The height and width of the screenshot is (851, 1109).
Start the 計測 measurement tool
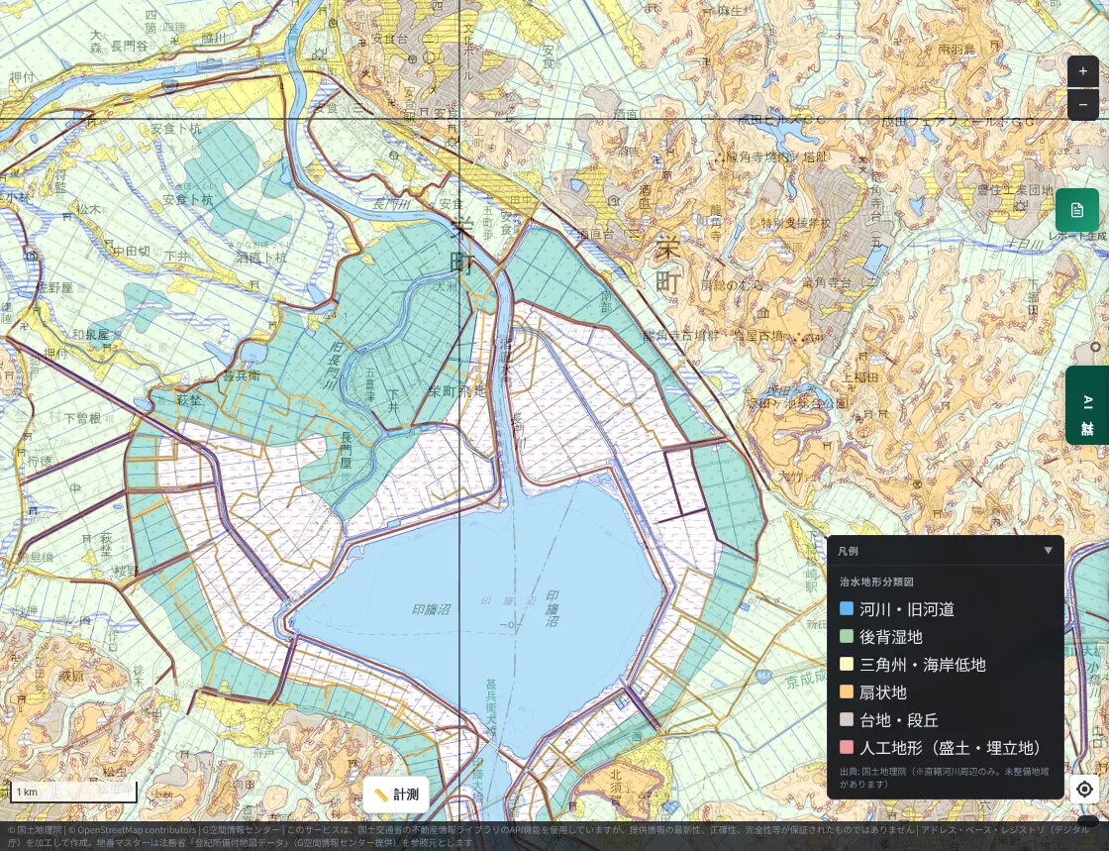click(396, 795)
